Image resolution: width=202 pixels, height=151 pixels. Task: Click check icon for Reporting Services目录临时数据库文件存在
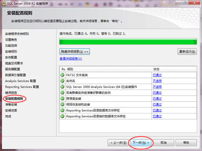point(62,116)
